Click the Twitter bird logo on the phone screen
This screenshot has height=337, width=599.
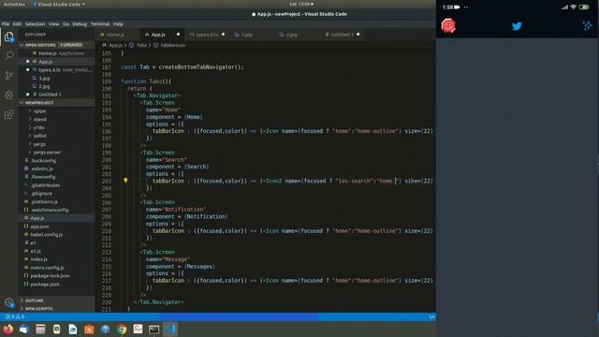(517, 26)
